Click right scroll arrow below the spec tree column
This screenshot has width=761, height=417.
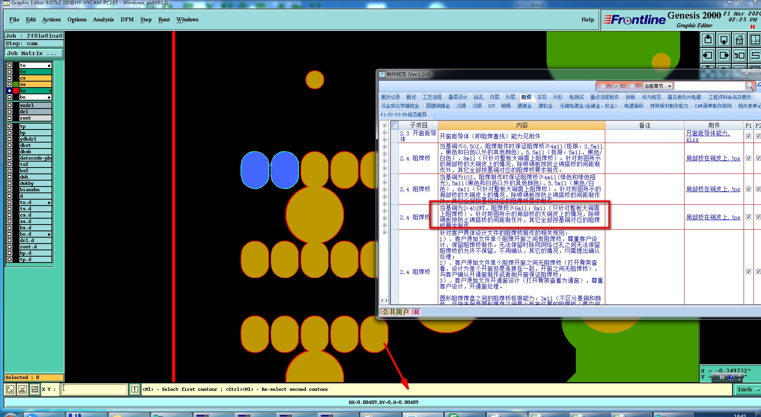click(386, 301)
